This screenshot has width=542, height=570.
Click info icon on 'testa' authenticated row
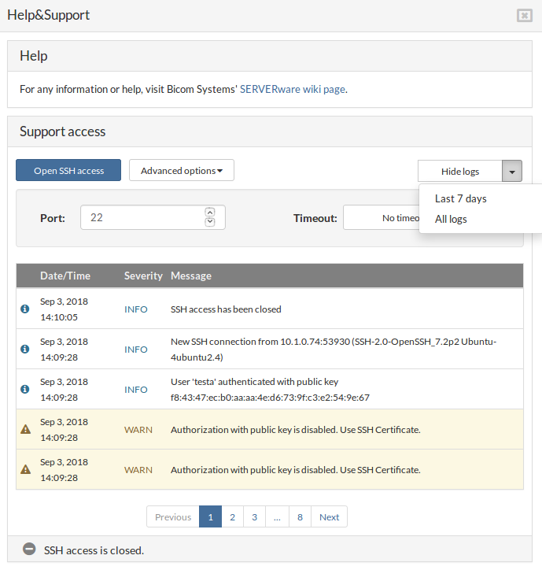[24, 389]
